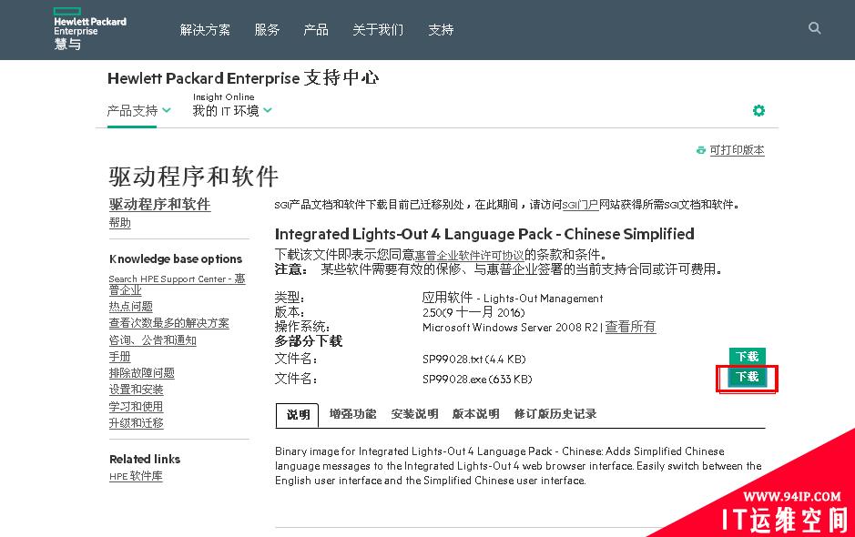This screenshot has width=855, height=537.
Task: Select the 说明 tab
Action: point(299,415)
